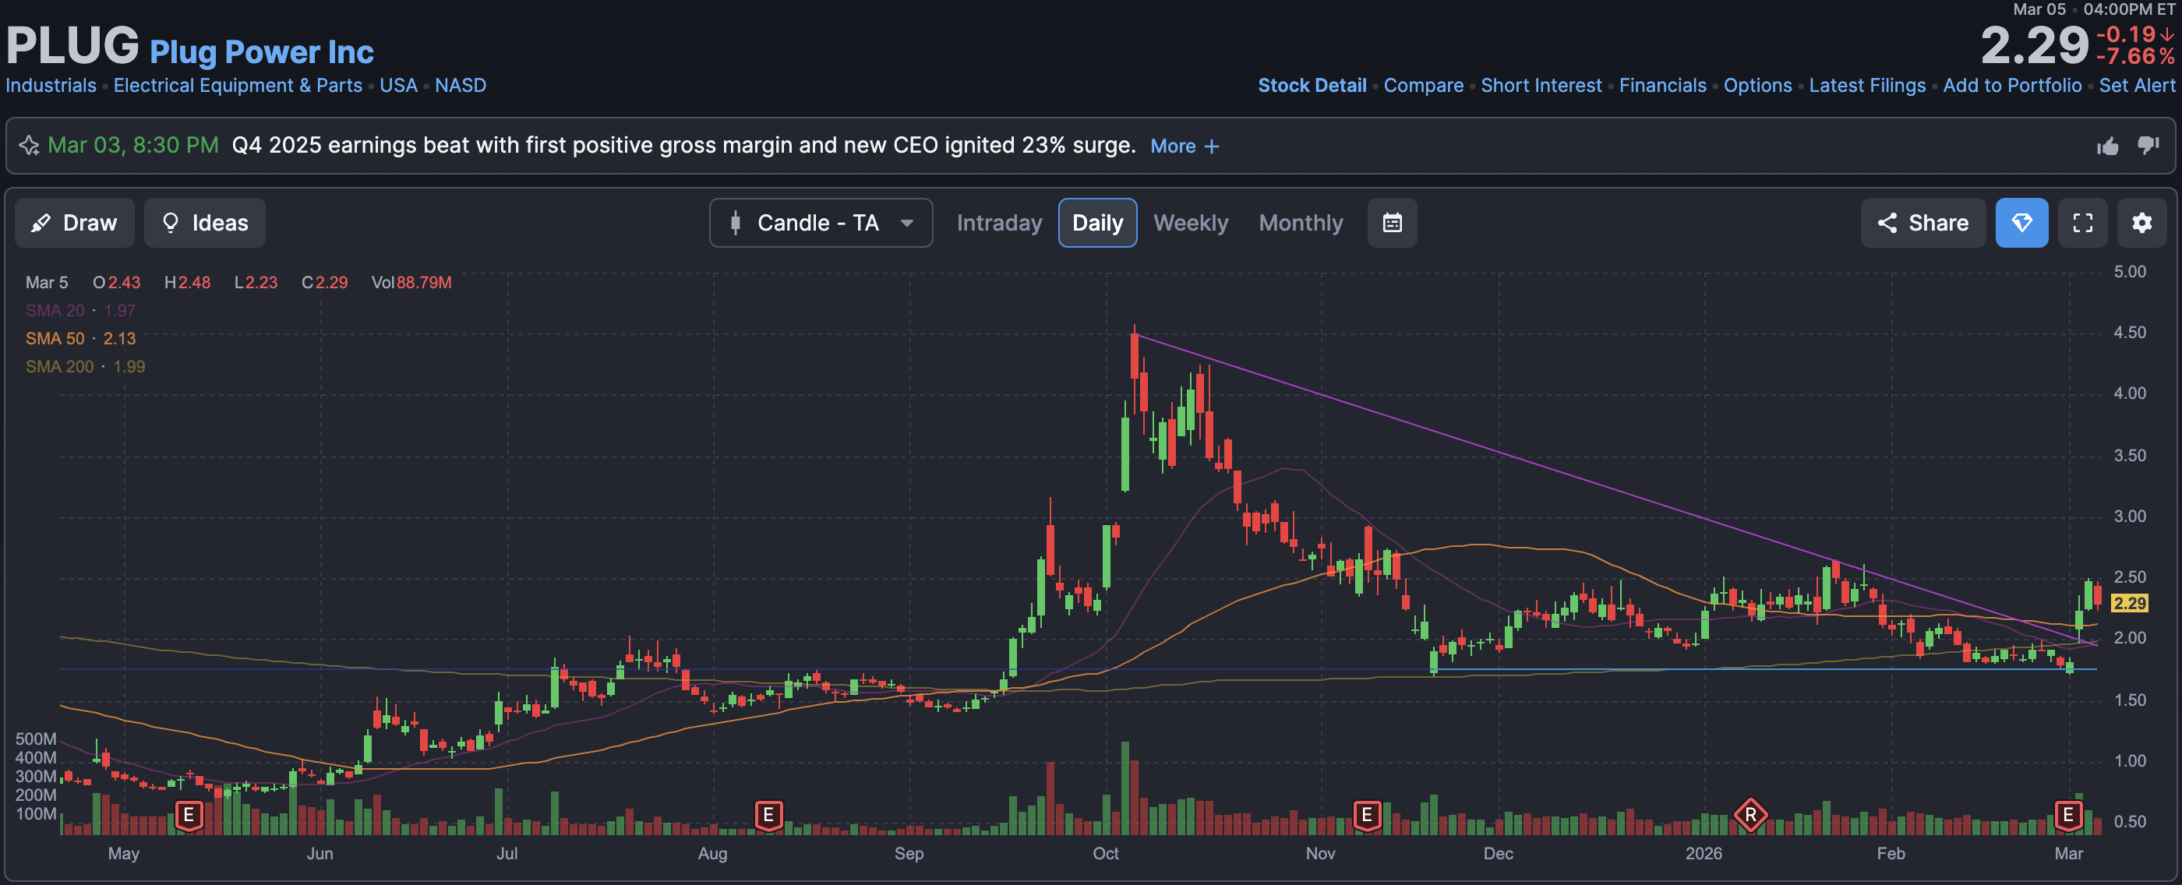Switch to Intraday timeframe
Image resolution: width=2182 pixels, height=885 pixels.
pyautogui.click(x=999, y=223)
